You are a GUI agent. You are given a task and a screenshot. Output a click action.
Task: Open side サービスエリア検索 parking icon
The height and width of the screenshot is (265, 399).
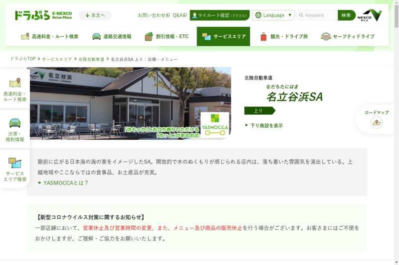pos(14,163)
